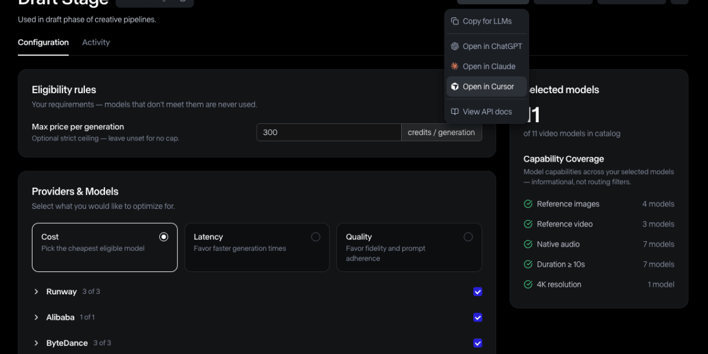Click the '7 models' count for Duration ≥ 10s
708x354 pixels.
658,264
